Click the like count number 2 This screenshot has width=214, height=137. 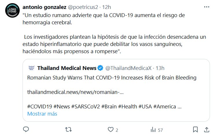pyautogui.click(x=117, y=130)
